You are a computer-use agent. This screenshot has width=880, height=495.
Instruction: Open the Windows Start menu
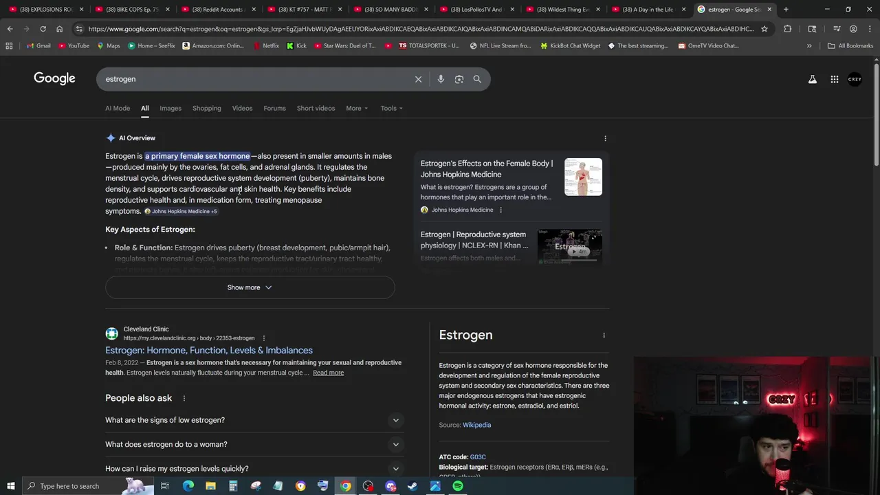(x=10, y=486)
